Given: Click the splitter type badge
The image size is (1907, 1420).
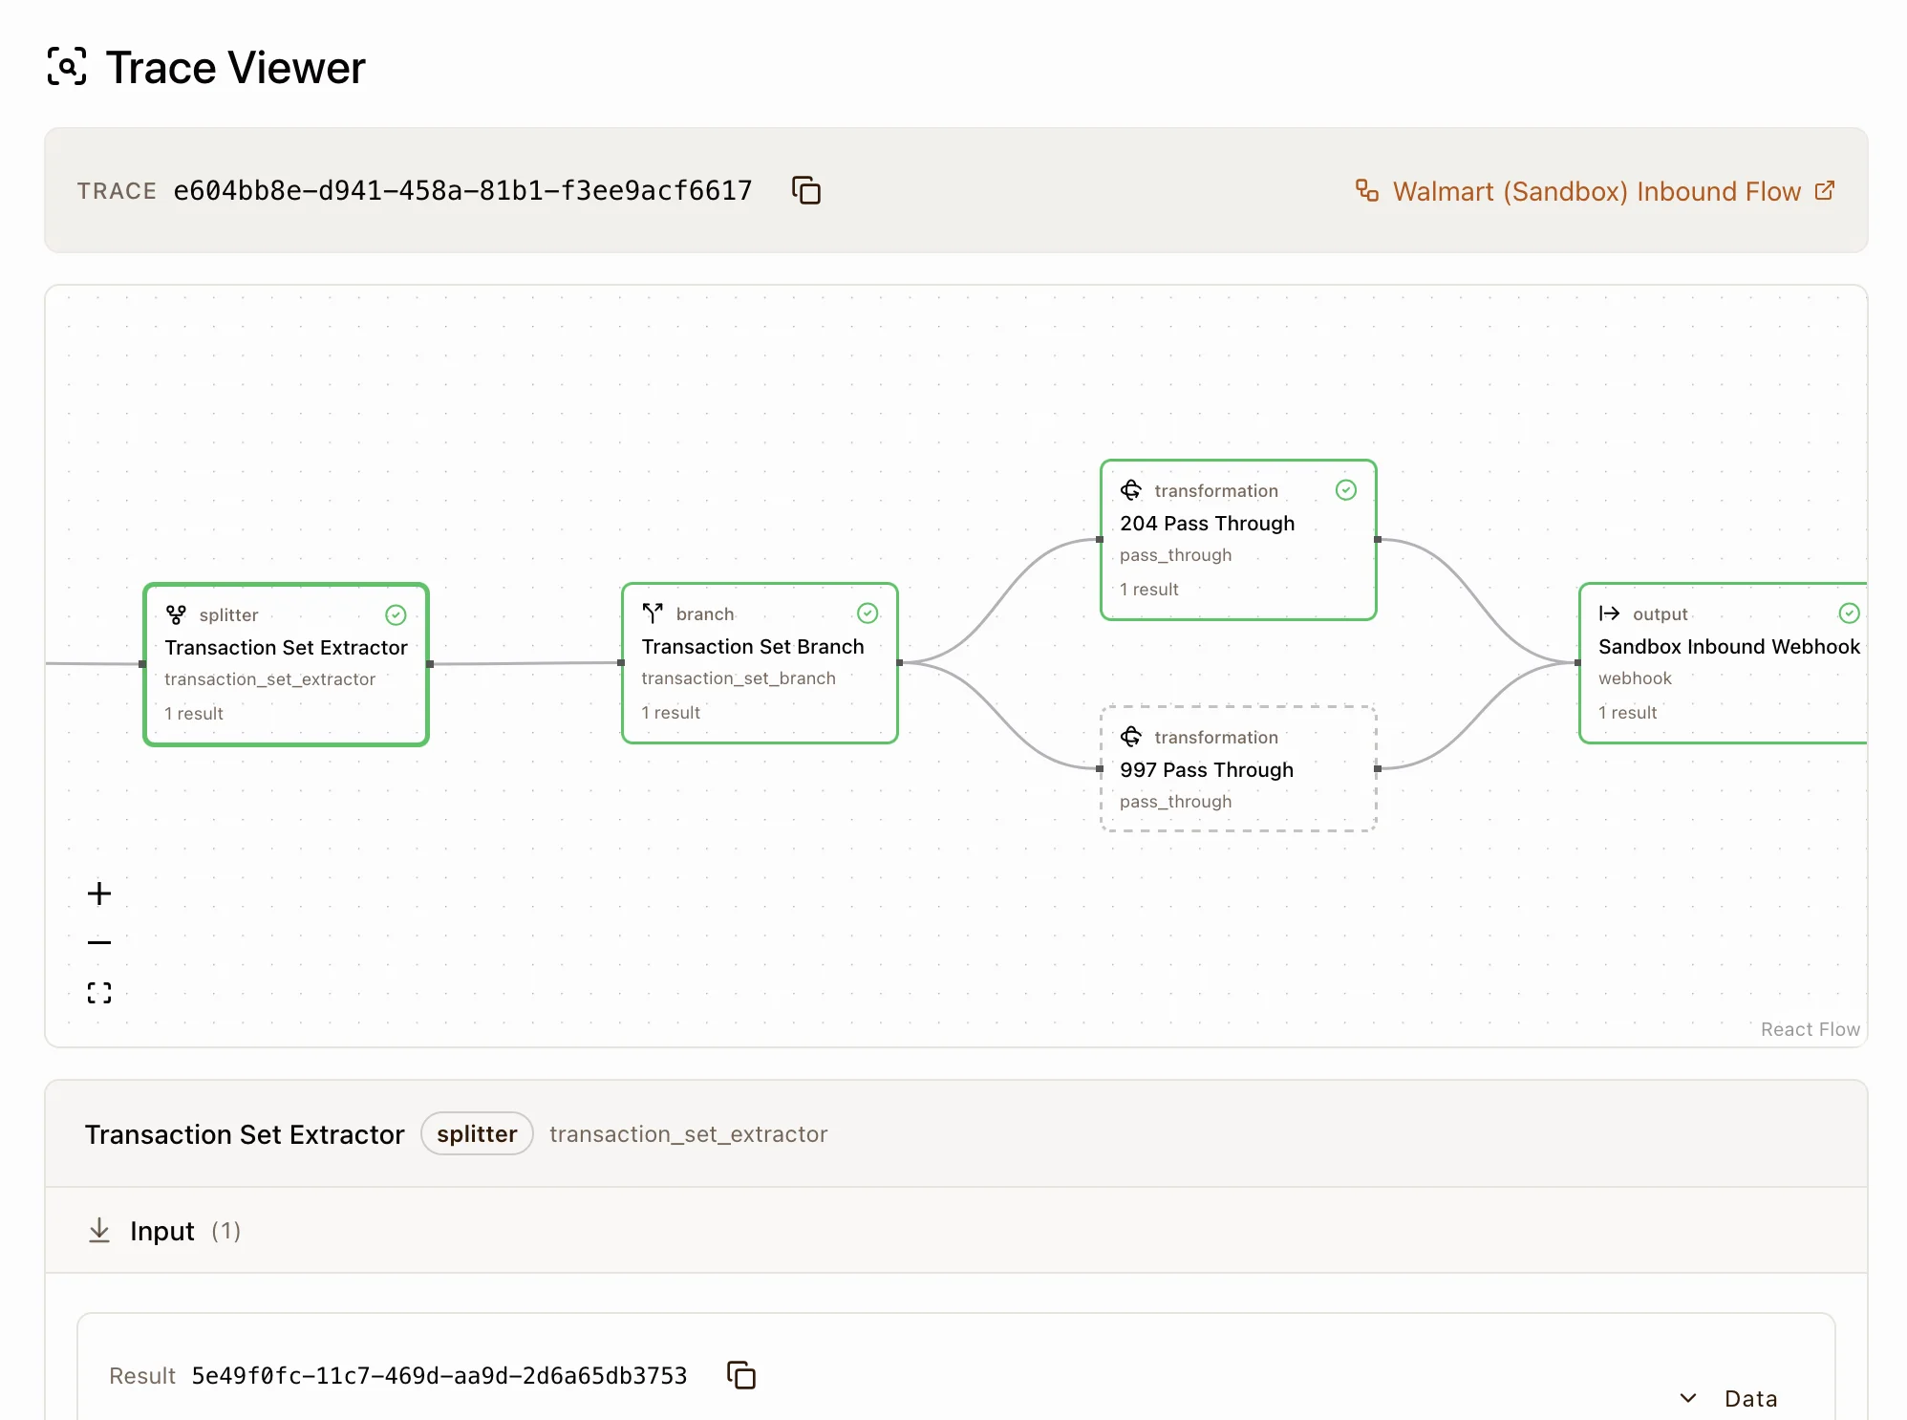Looking at the screenshot, I should pyautogui.click(x=477, y=1134).
